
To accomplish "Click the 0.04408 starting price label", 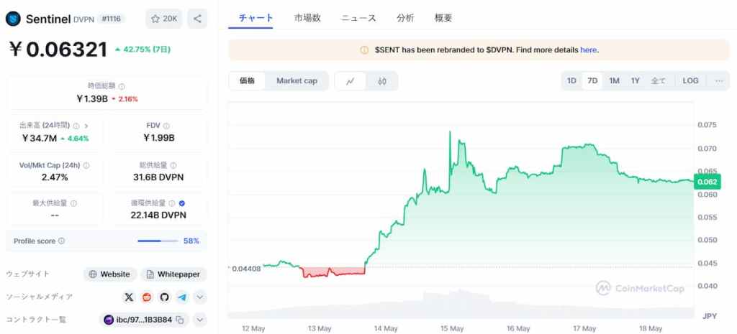I will pos(246,269).
